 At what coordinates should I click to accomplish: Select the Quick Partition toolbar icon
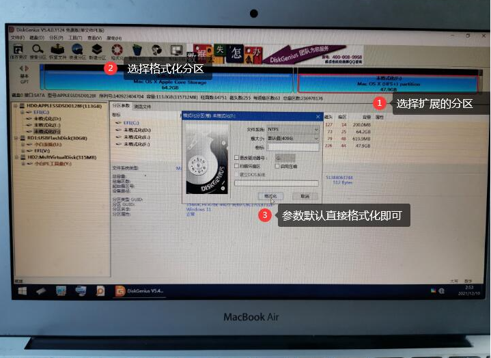(x=77, y=51)
